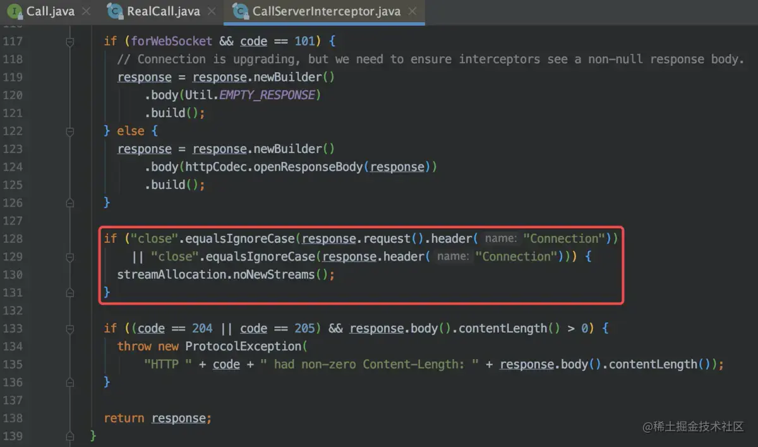
Task: Close the CallServerInterceptor.java tab
Action: (412, 11)
